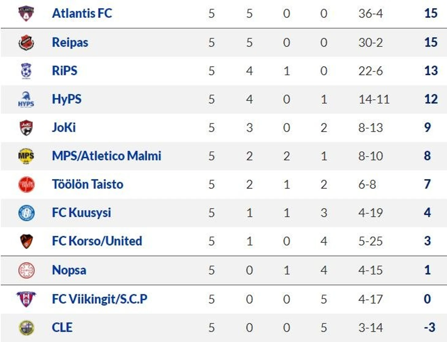
Task: Click the FC Viikingit/S.C.P crest
Action: tap(26, 299)
